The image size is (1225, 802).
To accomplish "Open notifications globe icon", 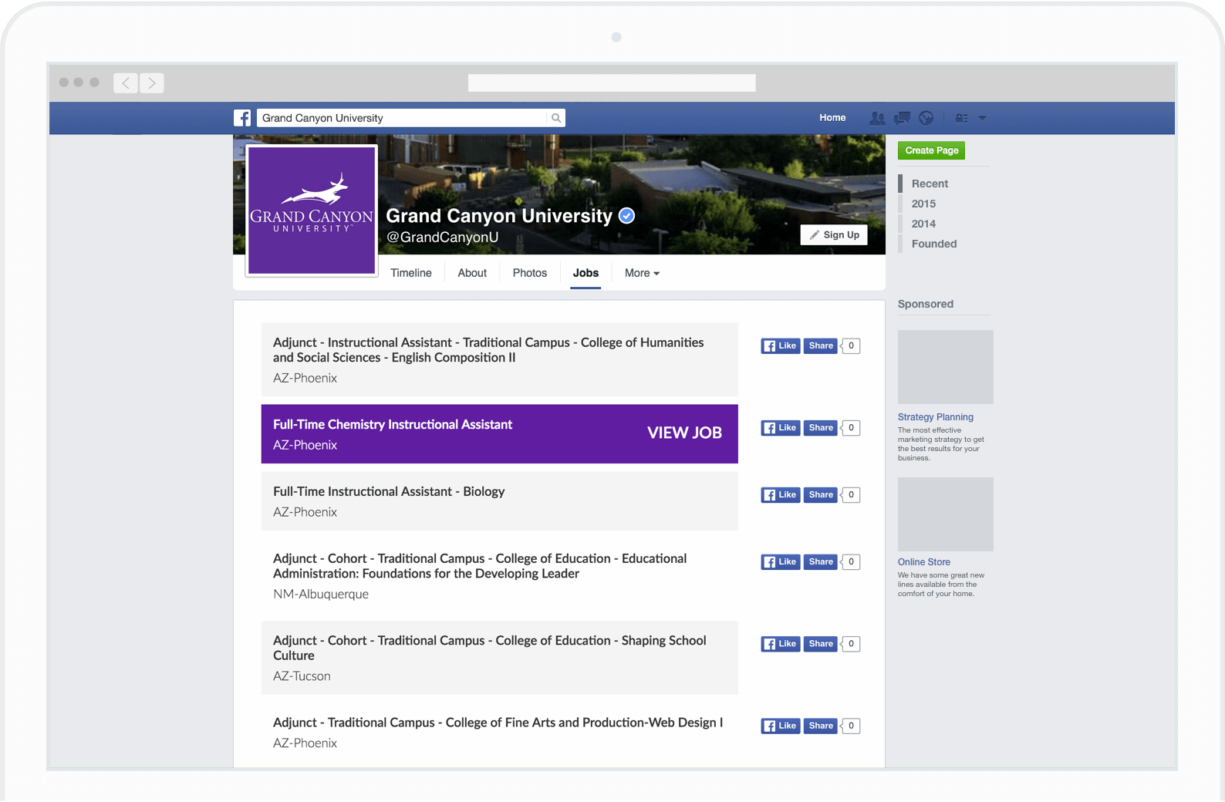I will [x=926, y=118].
